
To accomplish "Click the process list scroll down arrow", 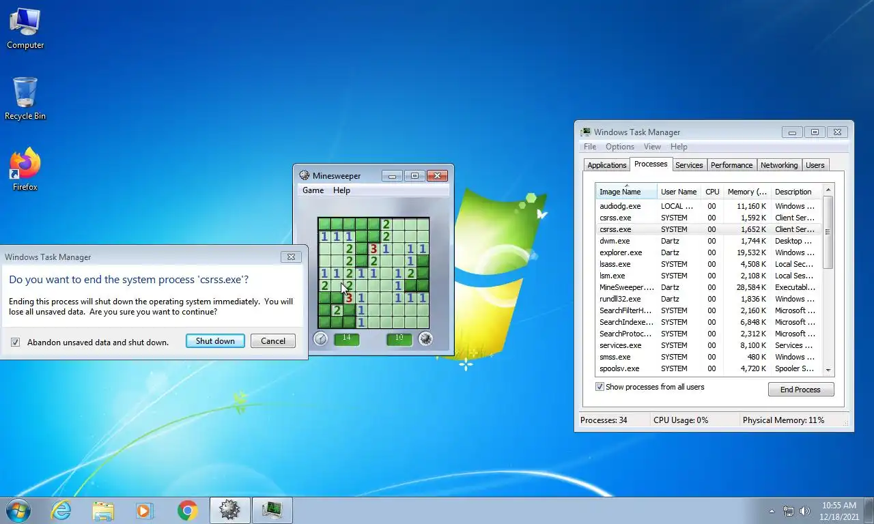I will click(x=828, y=370).
